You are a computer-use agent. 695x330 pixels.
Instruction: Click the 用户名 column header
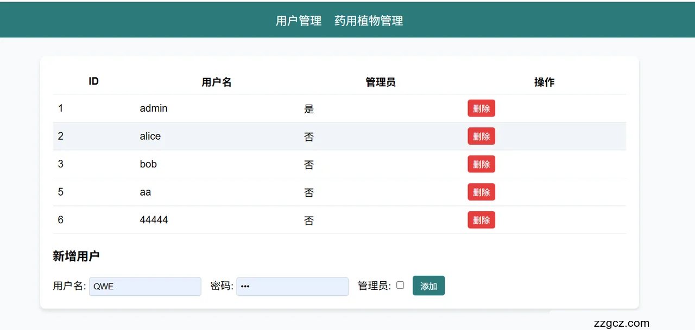click(217, 82)
